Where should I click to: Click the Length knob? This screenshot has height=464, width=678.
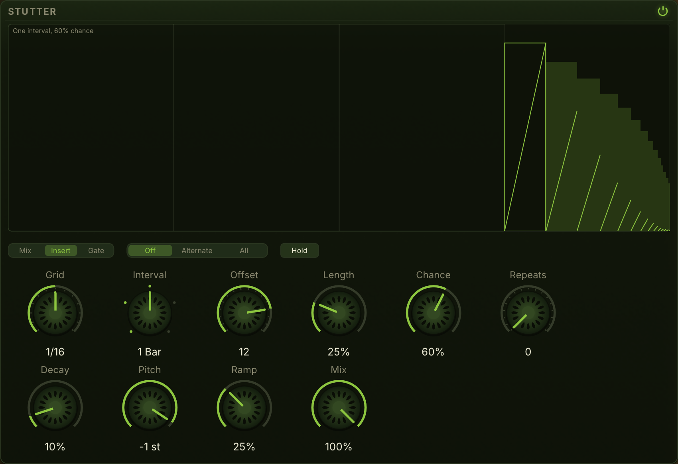pyautogui.click(x=339, y=312)
